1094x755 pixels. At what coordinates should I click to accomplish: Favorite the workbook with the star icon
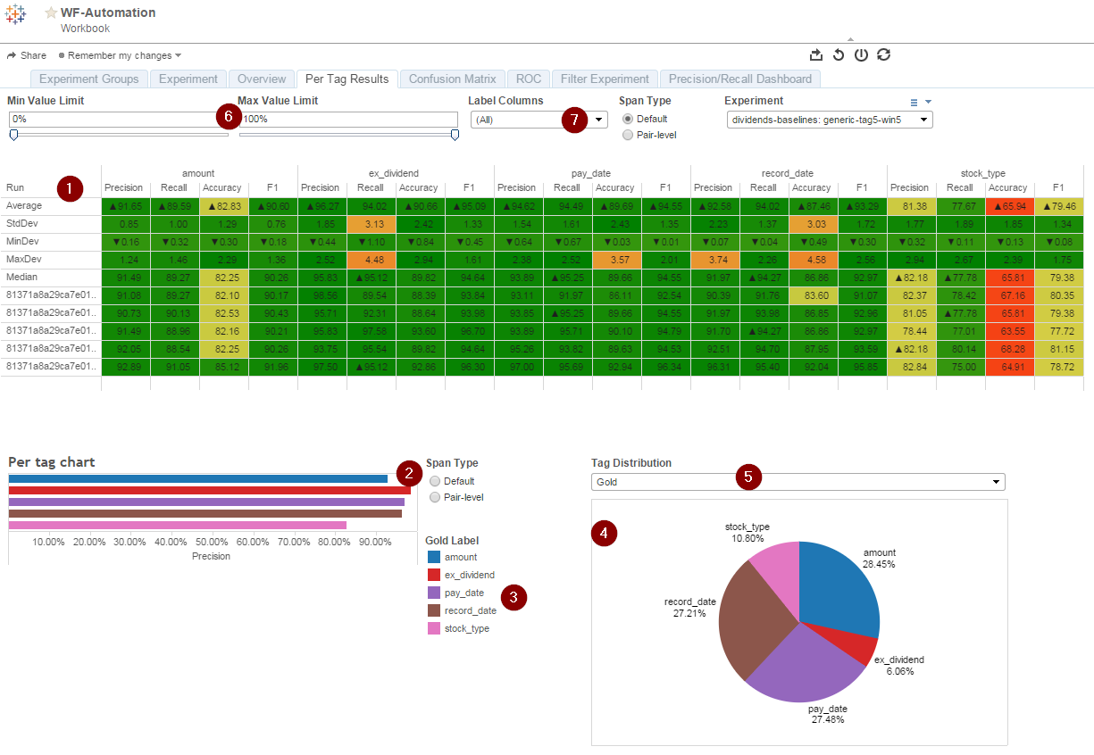click(x=51, y=13)
